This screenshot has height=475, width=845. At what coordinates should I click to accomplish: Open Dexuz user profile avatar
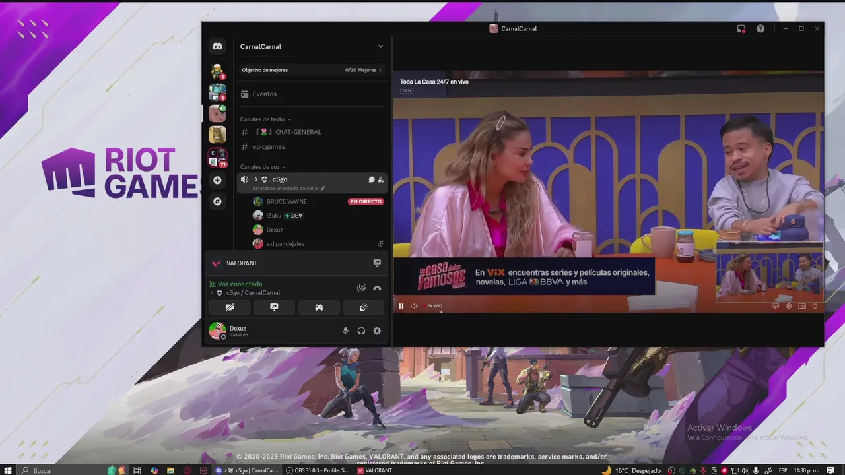coord(217,331)
